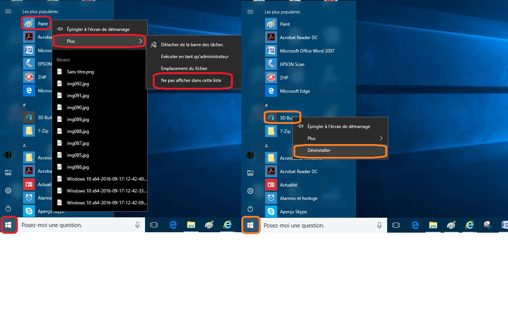Open Alarmes et horloge in right Start menu
Viewport: 508px width, 332px height.
[x=292, y=198]
